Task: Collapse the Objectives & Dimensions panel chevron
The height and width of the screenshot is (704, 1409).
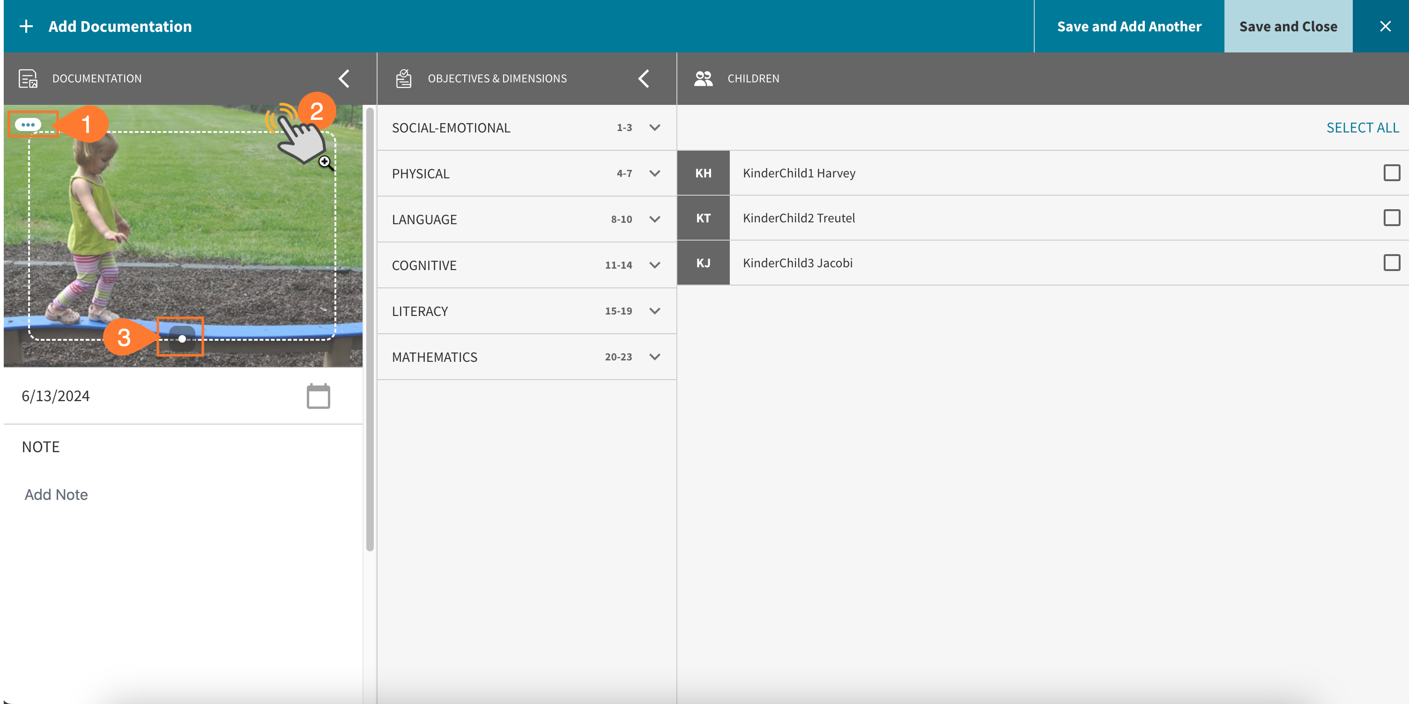Action: tap(645, 78)
